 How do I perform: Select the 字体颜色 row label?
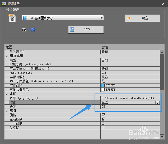tap(16, 85)
